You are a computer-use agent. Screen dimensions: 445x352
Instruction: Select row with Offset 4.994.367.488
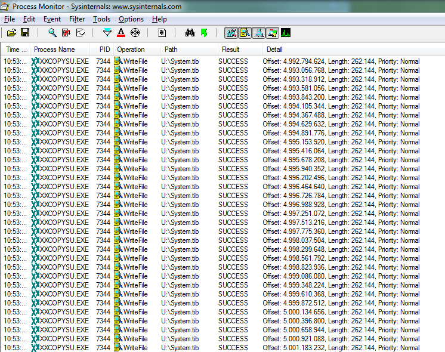[222, 115]
